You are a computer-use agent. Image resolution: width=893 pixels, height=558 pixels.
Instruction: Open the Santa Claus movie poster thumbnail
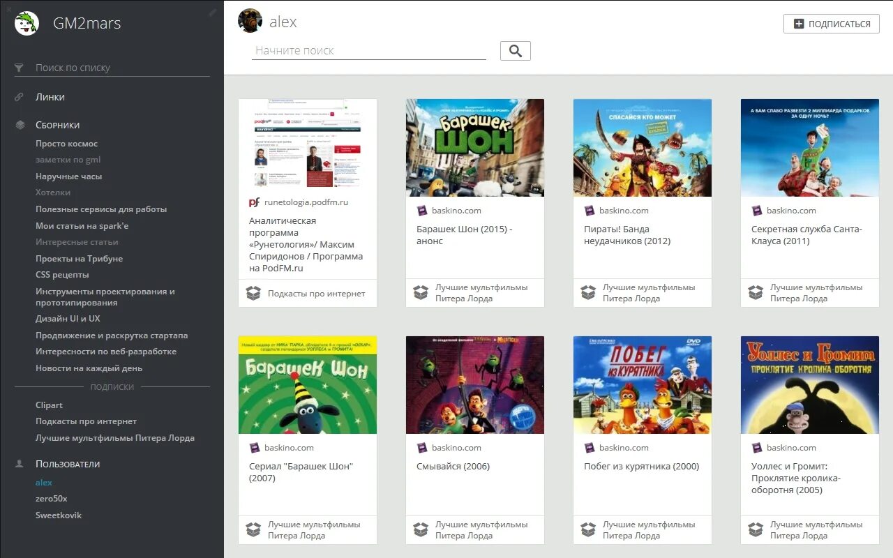(x=810, y=148)
